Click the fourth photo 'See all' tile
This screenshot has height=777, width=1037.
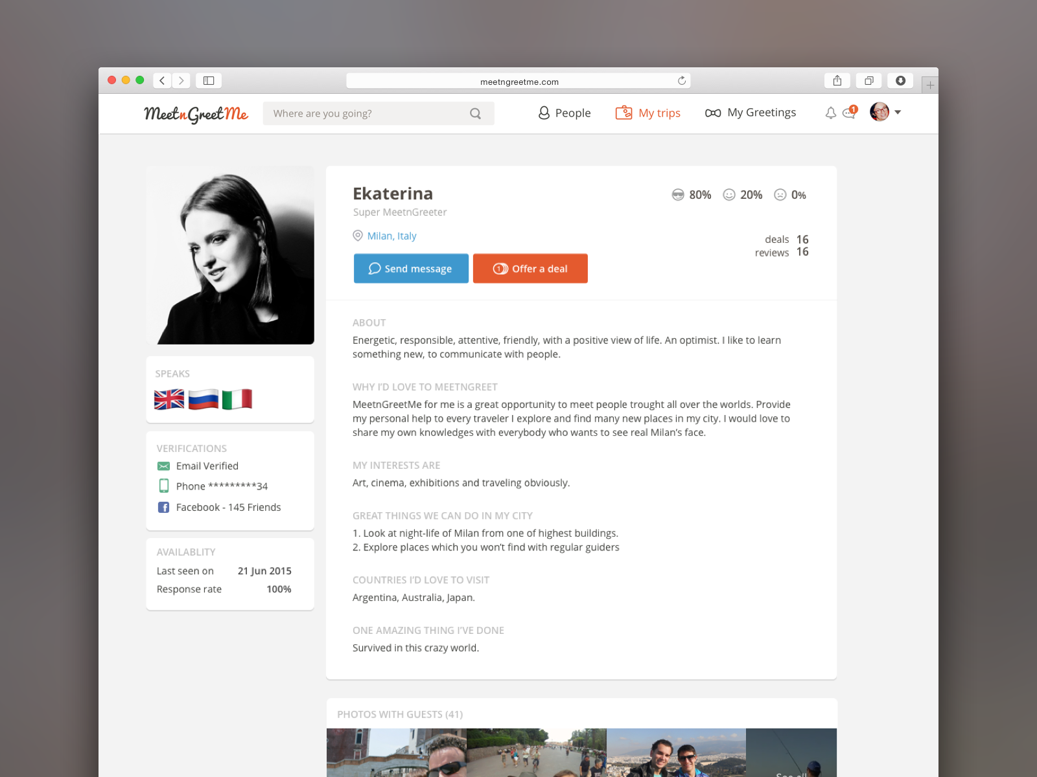pos(791,752)
